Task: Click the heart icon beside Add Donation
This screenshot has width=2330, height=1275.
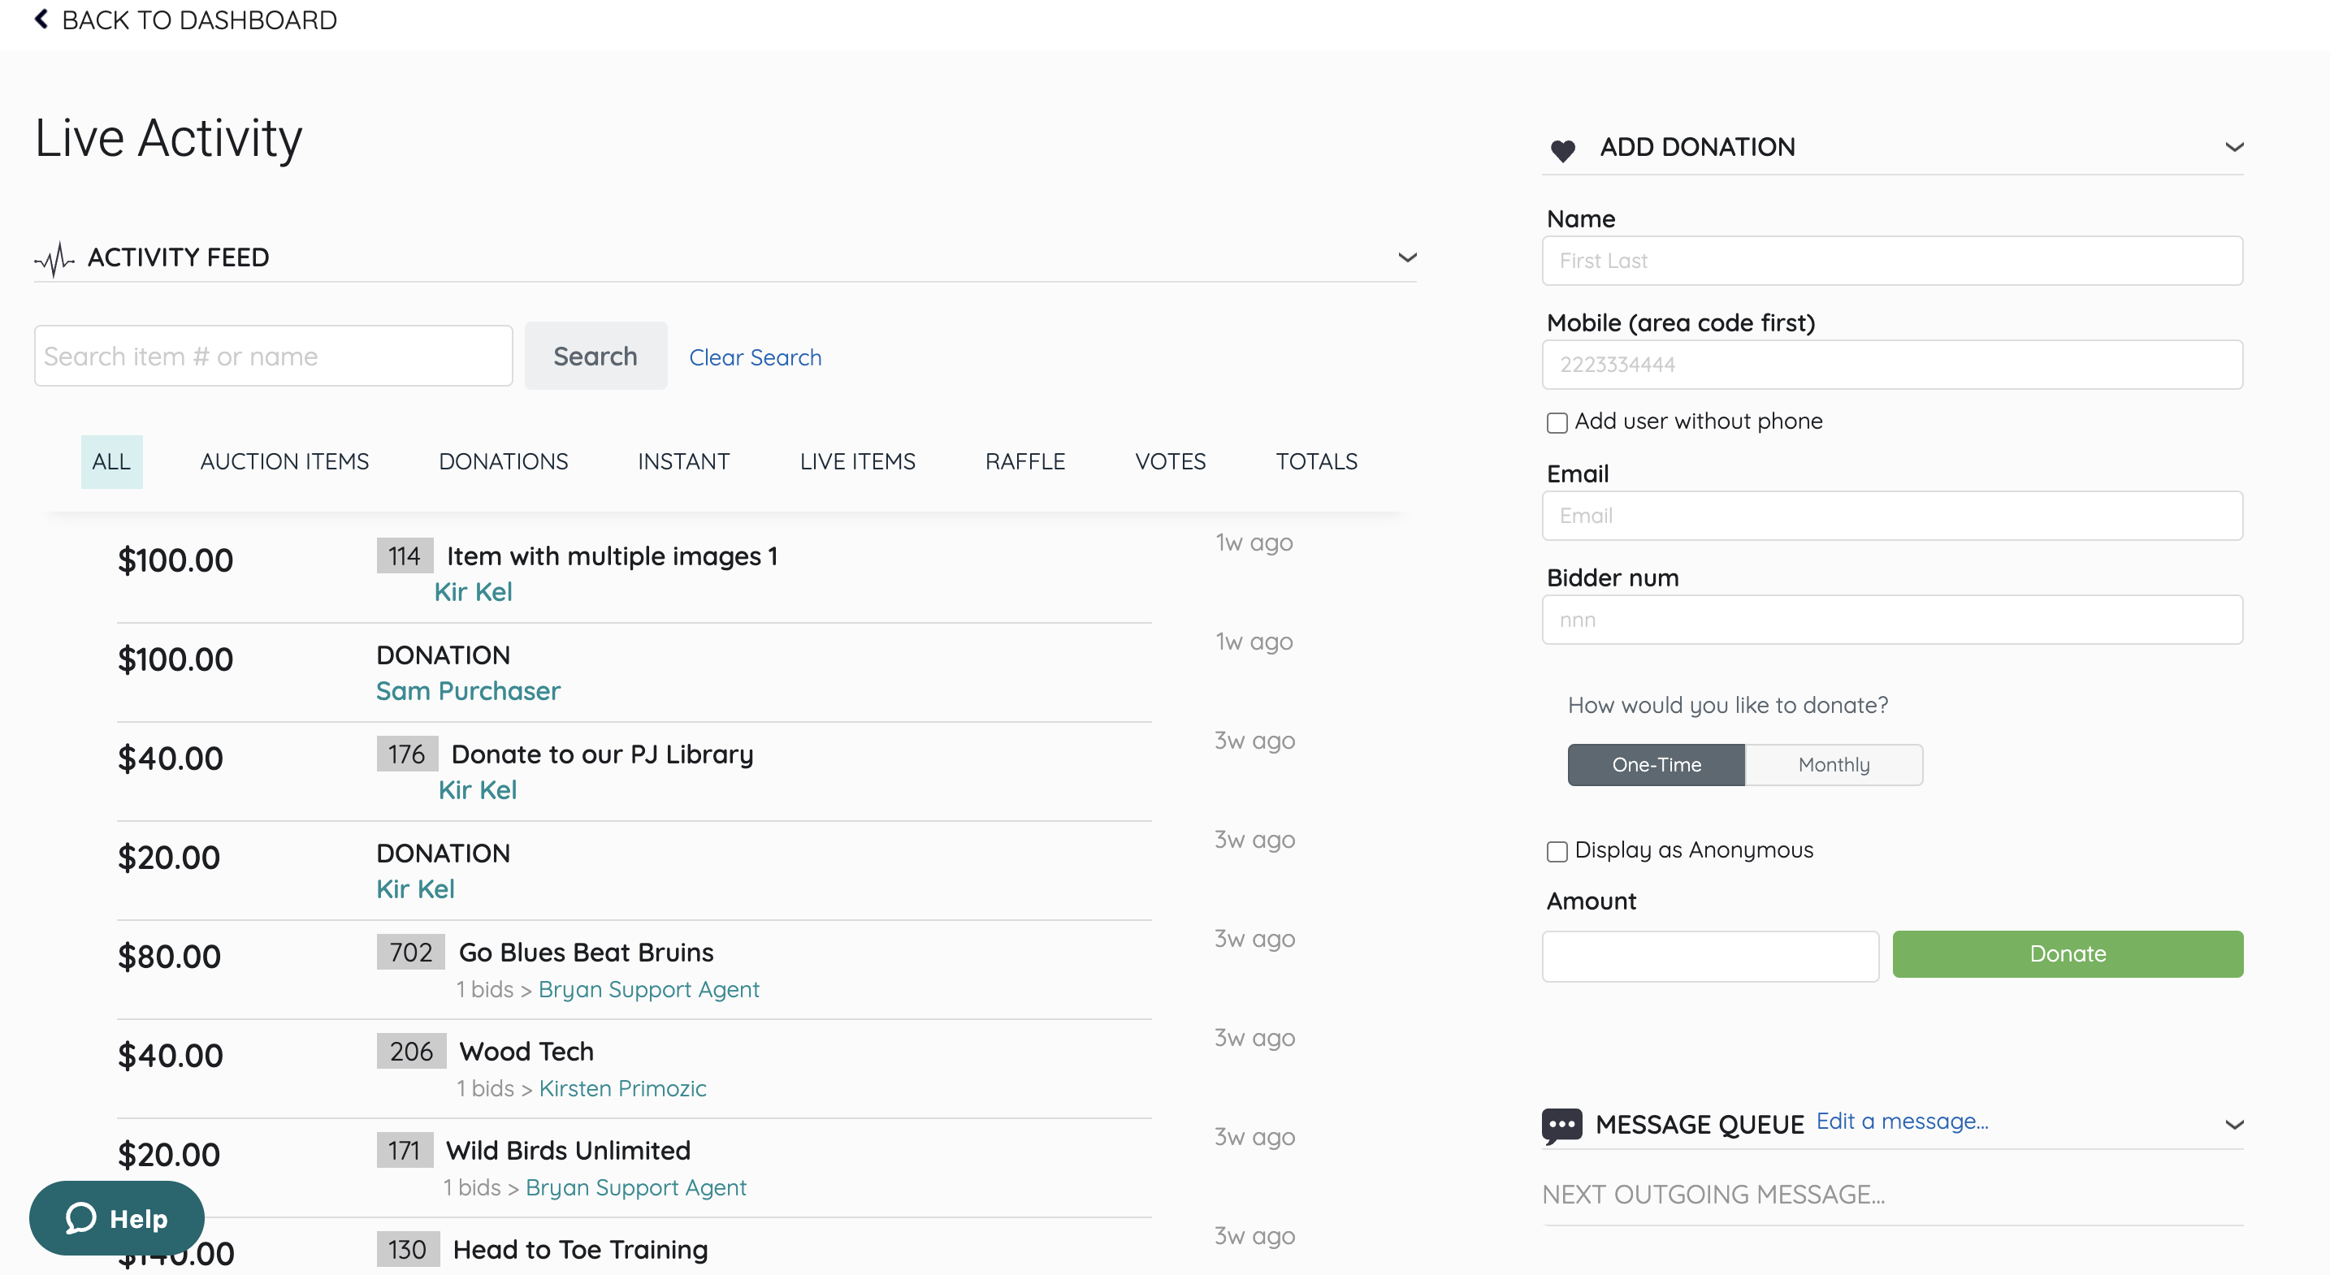Action: click(x=1562, y=149)
